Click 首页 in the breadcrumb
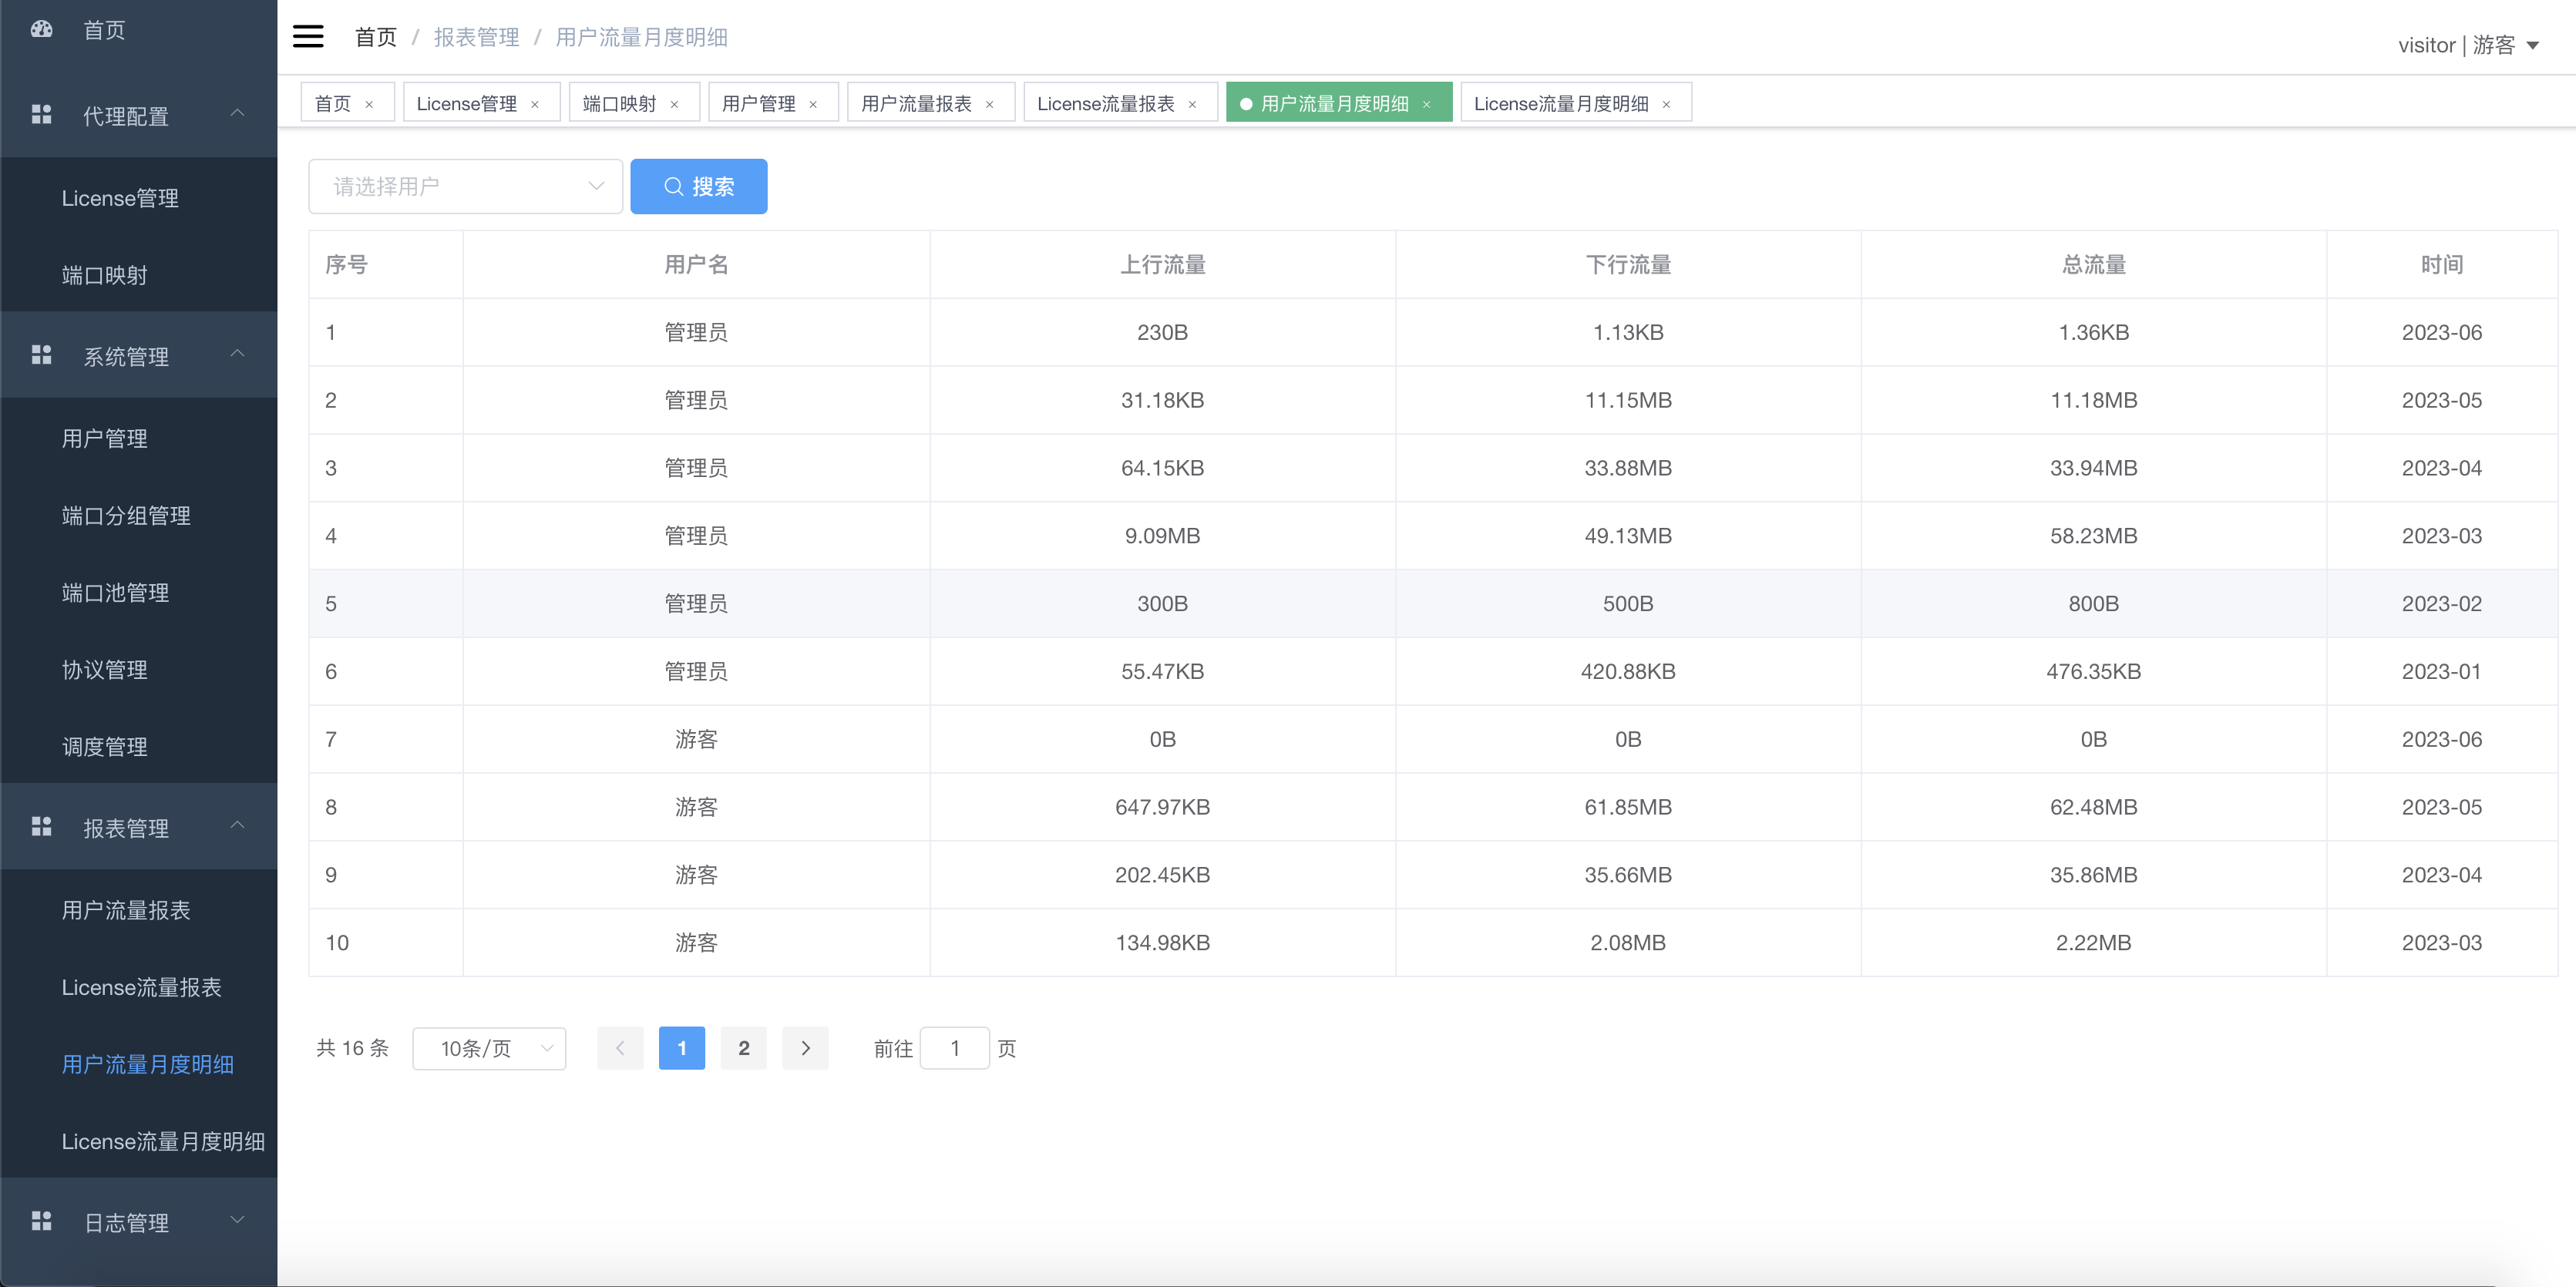This screenshot has width=2576, height=1287. pos(376,37)
